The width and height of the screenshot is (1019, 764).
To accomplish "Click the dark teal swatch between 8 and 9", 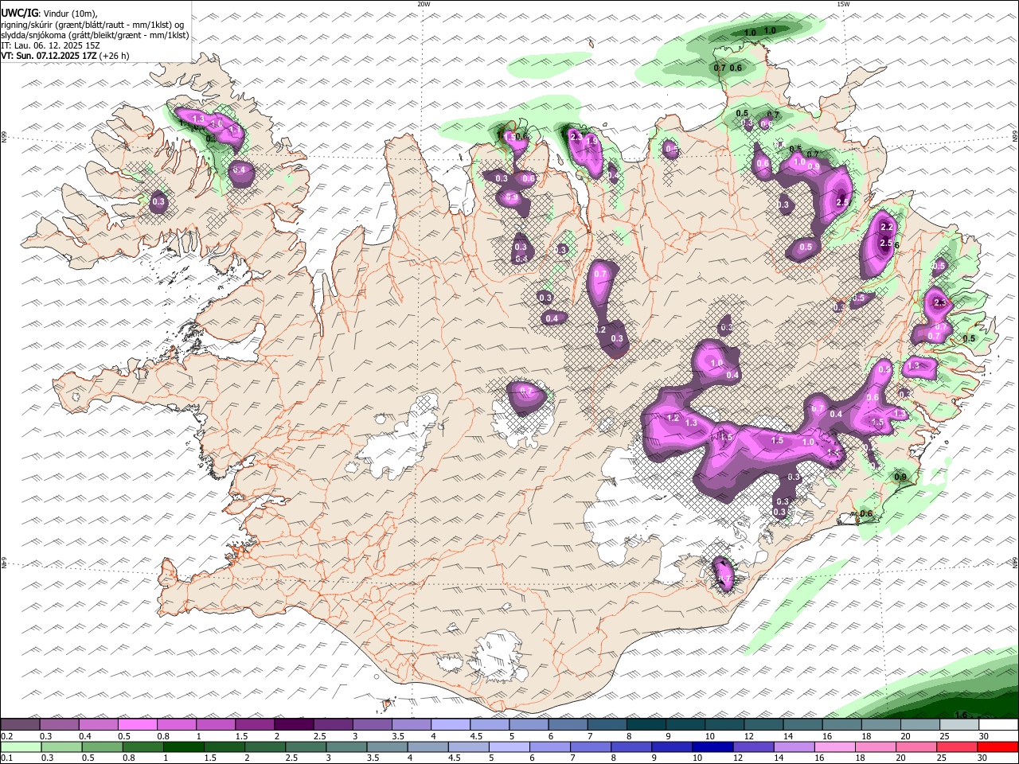I will point(646,725).
